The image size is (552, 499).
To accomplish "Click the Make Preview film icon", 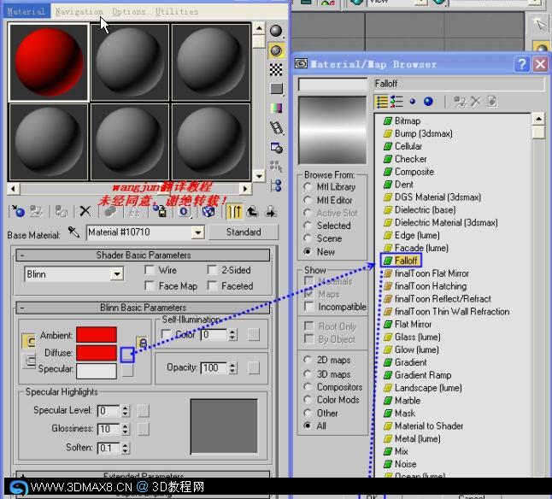I will pos(276,127).
